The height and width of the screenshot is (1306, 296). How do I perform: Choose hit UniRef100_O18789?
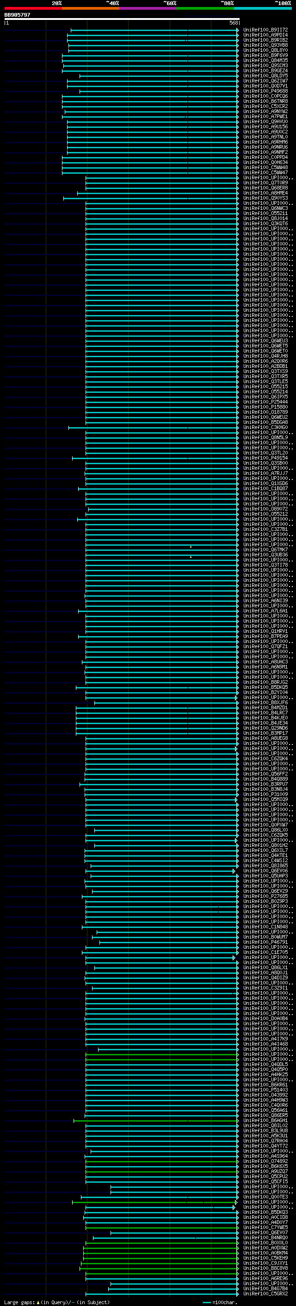click(265, 412)
